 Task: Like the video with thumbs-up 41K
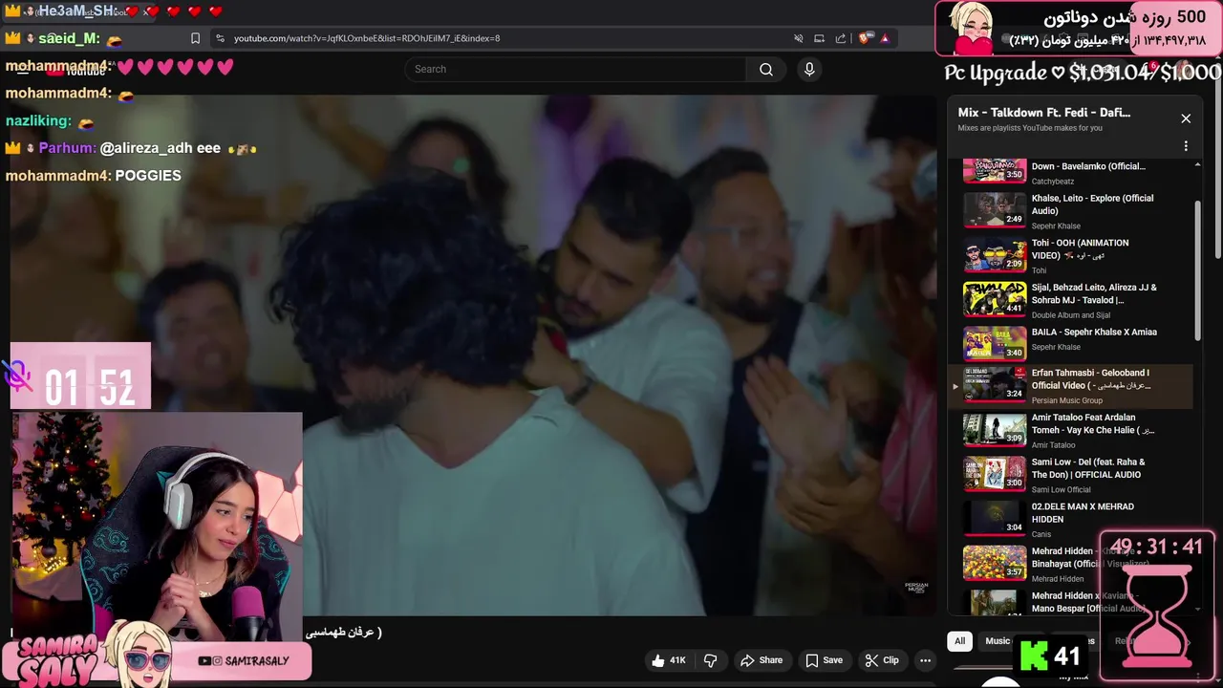[x=669, y=660]
